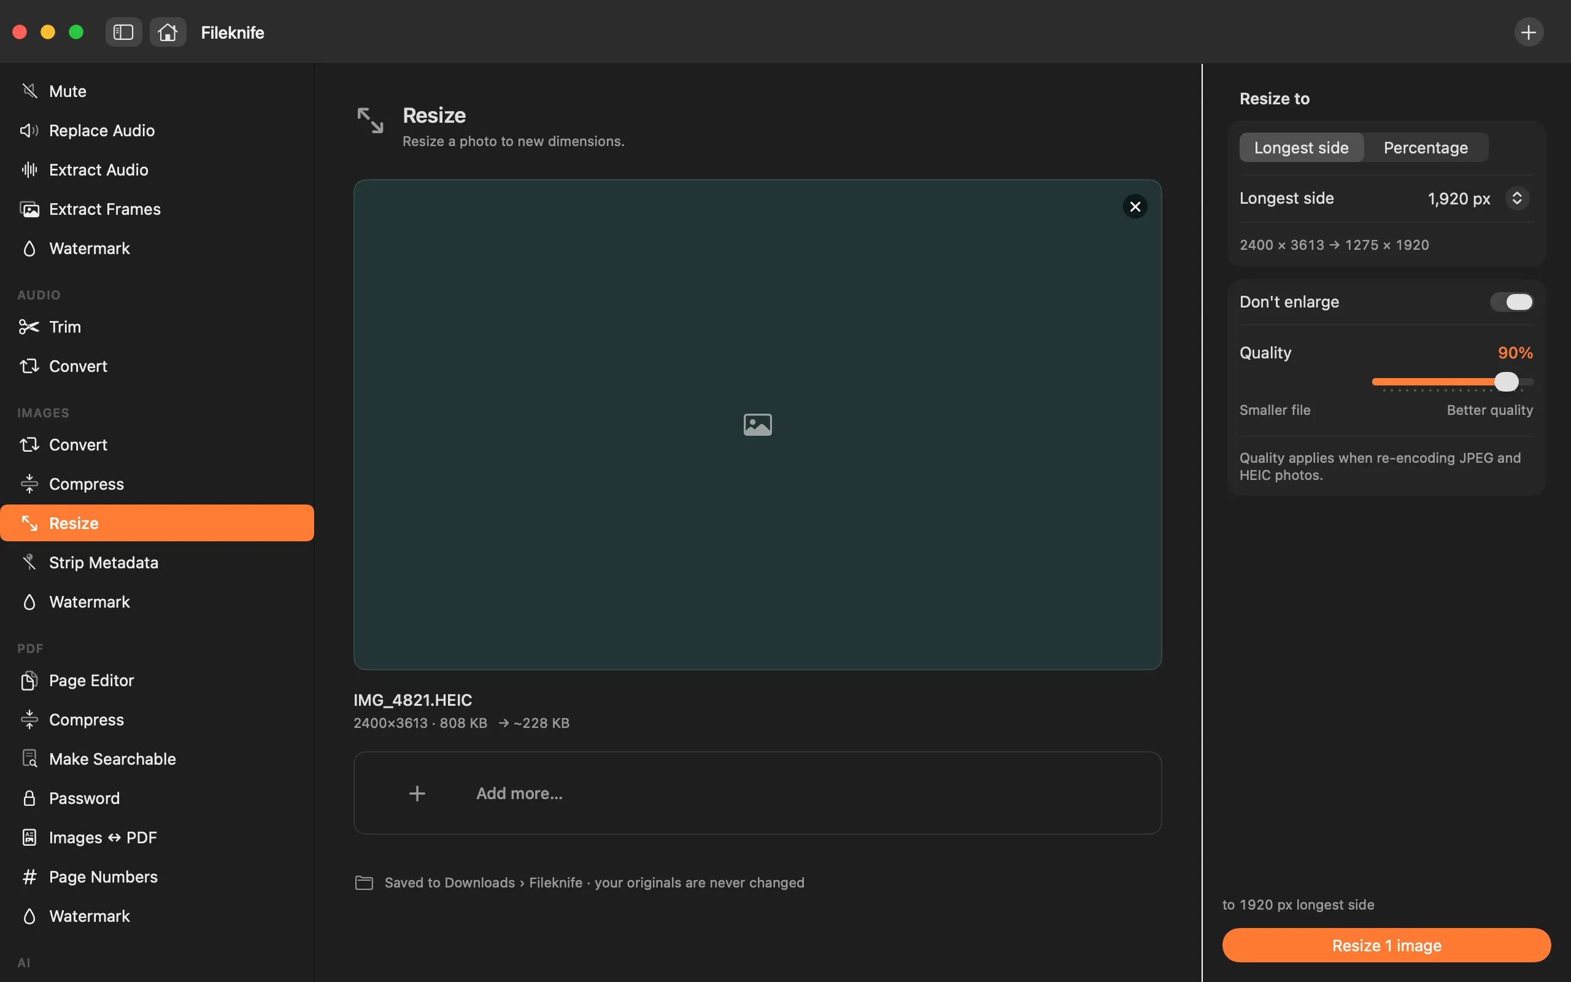Click the green macOS zoom button
Screen dimensions: 1571x982
click(76, 32)
